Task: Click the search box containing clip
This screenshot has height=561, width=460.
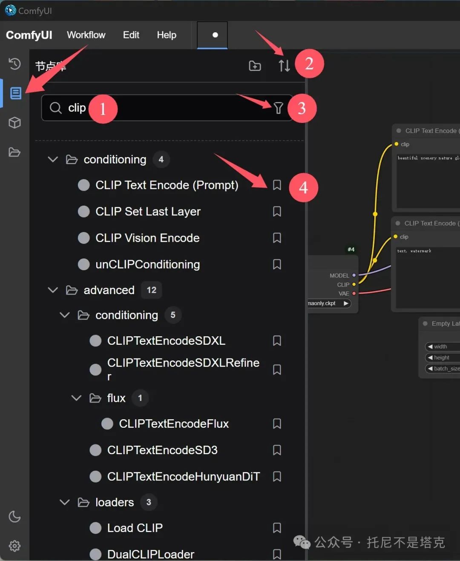Action: click(167, 108)
